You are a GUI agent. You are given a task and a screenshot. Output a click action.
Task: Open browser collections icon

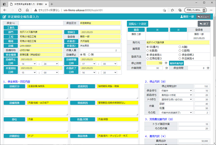(x=180, y=10)
